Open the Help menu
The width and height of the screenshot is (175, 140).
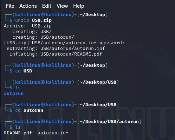79,6
